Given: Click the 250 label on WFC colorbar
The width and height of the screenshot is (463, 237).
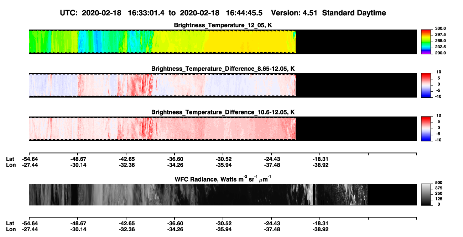Looking at the screenshot, I should [x=439, y=193].
